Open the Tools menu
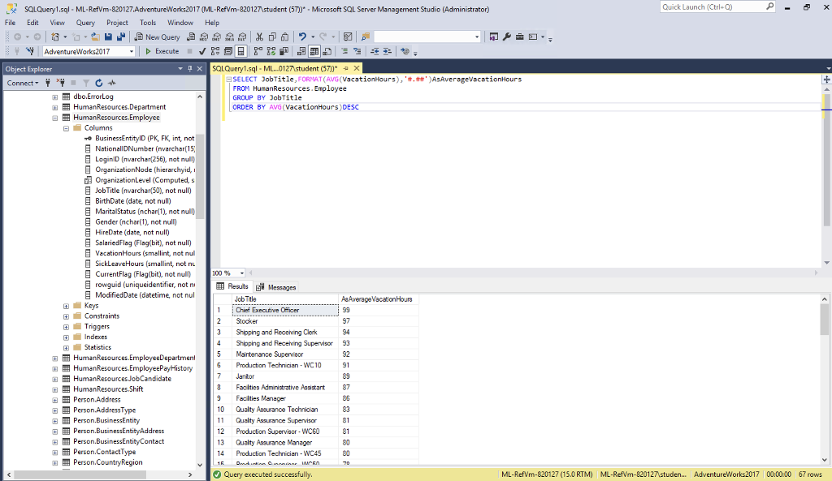 (x=148, y=23)
